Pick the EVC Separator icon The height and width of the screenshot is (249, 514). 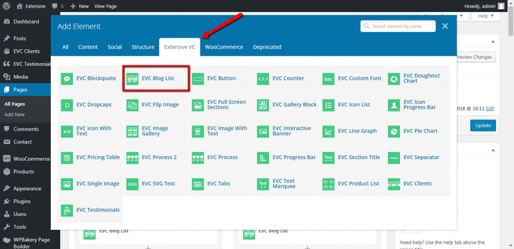[394, 158]
